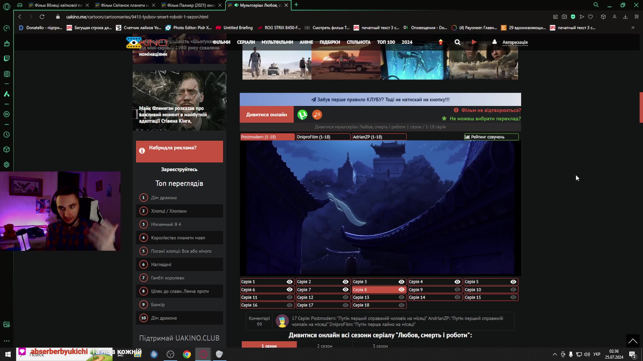The image size is (643, 361).
Task: Open the player icon in the Opera sidebar
Action: [7, 114]
